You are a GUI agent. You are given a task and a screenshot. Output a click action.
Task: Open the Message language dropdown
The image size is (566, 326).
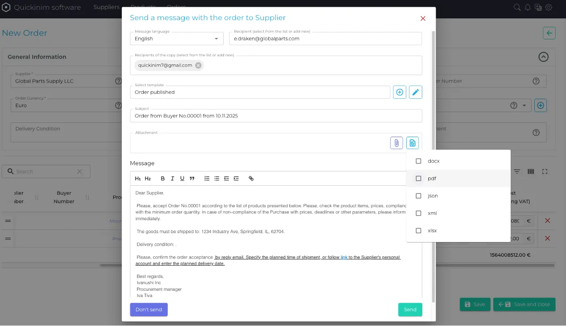tap(176, 39)
